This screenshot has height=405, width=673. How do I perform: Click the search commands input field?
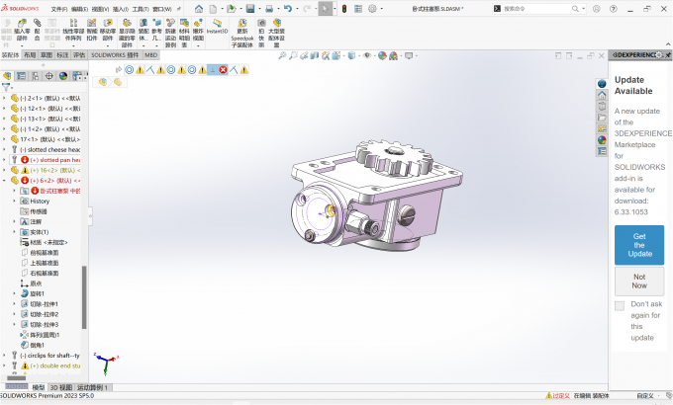(536, 9)
